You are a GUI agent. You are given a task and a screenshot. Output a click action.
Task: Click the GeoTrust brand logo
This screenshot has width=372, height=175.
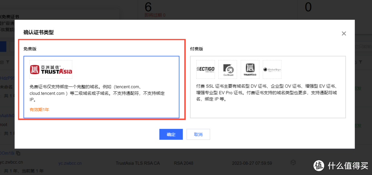228,69
